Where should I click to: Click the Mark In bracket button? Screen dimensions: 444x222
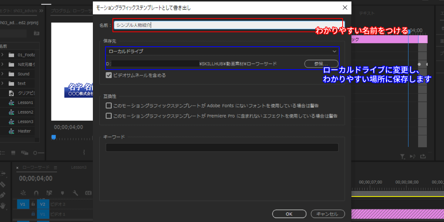pyautogui.click(x=84, y=152)
